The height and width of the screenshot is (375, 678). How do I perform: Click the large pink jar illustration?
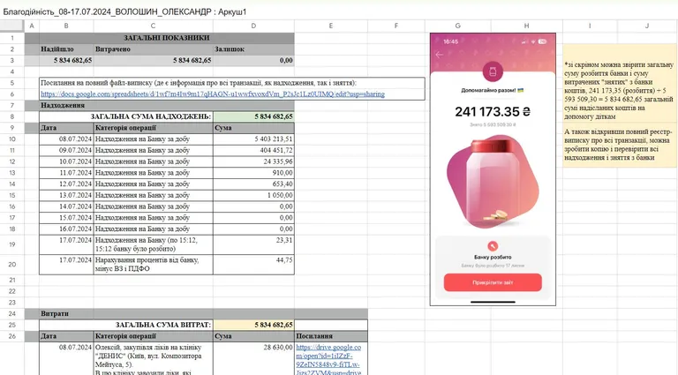[x=493, y=185]
